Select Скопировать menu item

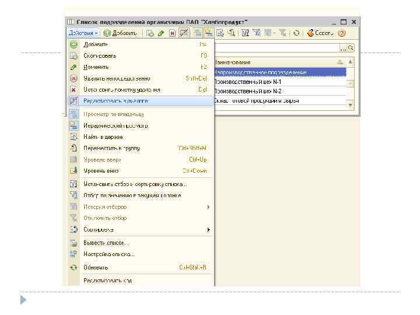141,56
